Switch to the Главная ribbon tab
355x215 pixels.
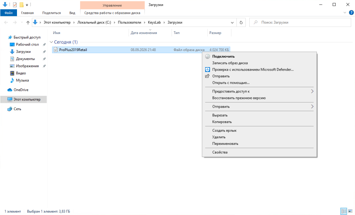(x=27, y=13)
